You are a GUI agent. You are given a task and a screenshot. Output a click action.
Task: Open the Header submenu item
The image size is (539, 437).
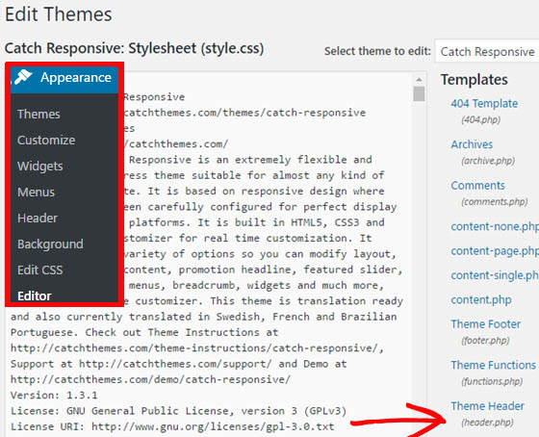[38, 218]
